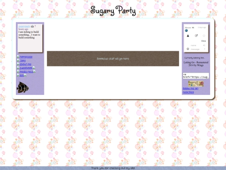Open the profile icon in the chat box

[188, 36]
